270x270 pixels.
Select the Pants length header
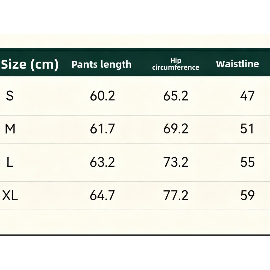102,65
